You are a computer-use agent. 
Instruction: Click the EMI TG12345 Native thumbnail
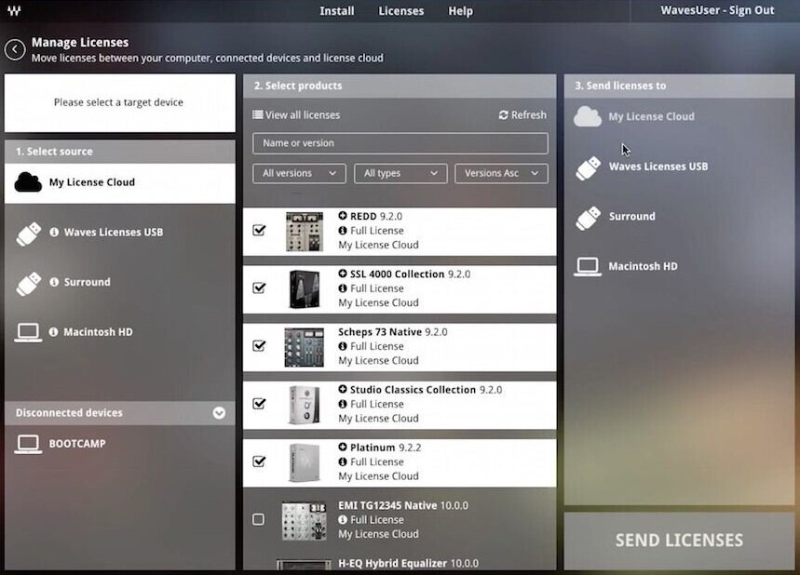tap(305, 521)
